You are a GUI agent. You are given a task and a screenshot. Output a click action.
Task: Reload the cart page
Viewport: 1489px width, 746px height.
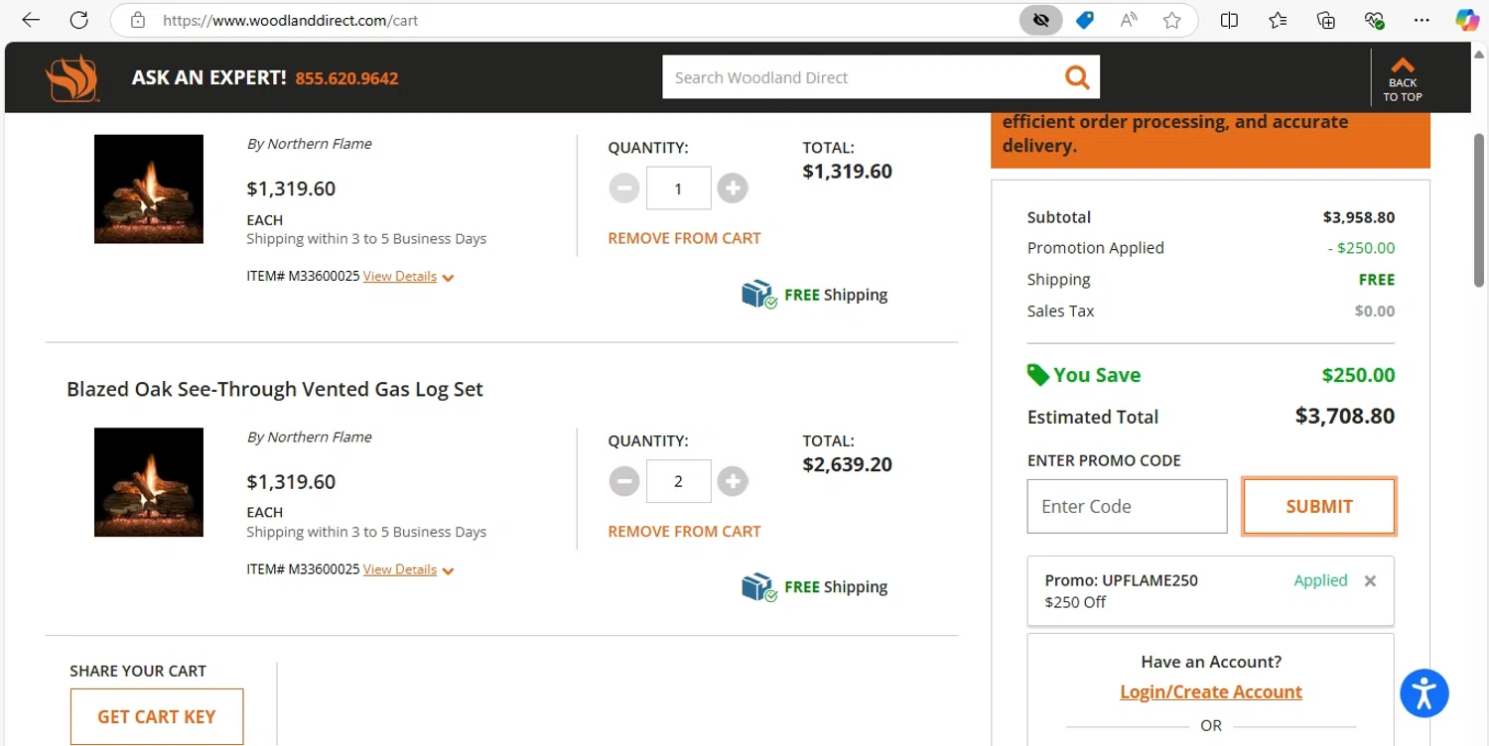(x=79, y=20)
